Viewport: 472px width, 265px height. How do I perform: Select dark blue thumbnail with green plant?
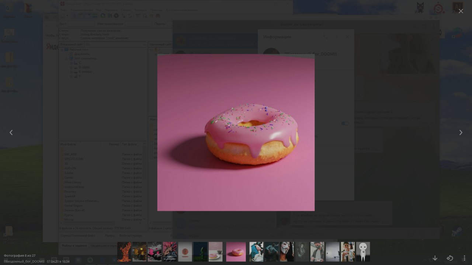pyautogui.click(x=200, y=252)
